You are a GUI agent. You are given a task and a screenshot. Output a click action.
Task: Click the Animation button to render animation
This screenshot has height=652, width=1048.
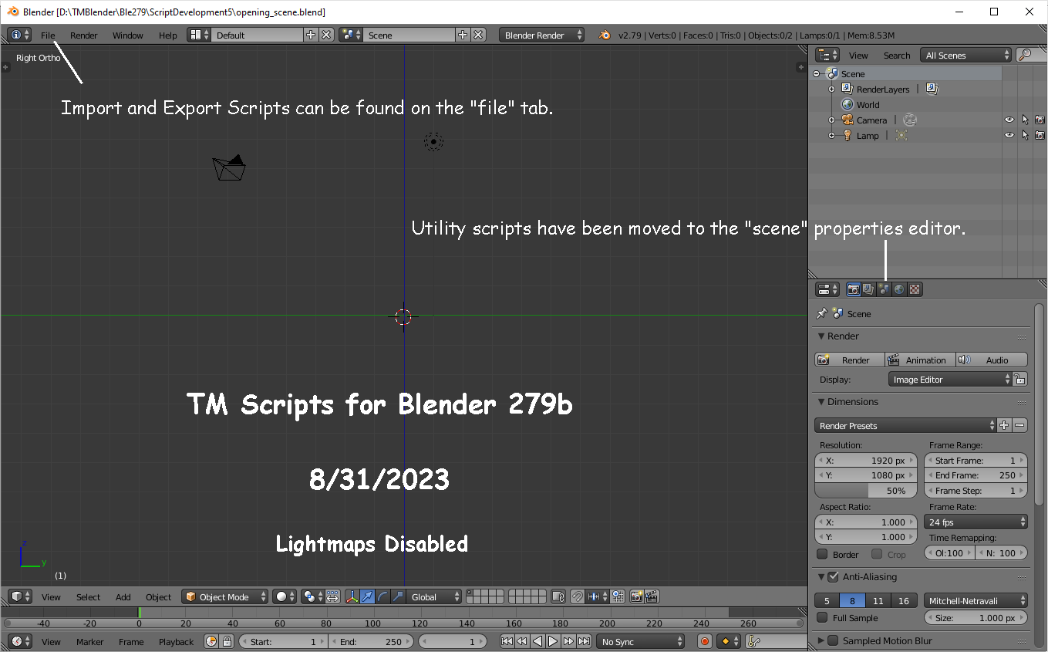click(x=918, y=360)
